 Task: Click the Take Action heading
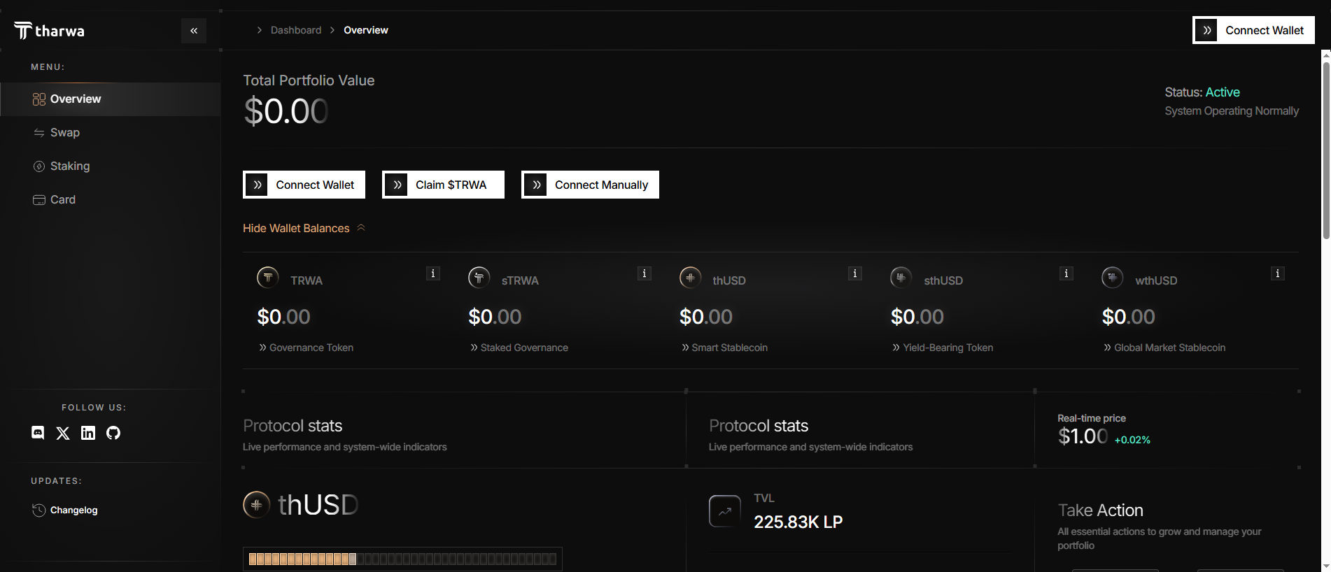[x=1101, y=510]
